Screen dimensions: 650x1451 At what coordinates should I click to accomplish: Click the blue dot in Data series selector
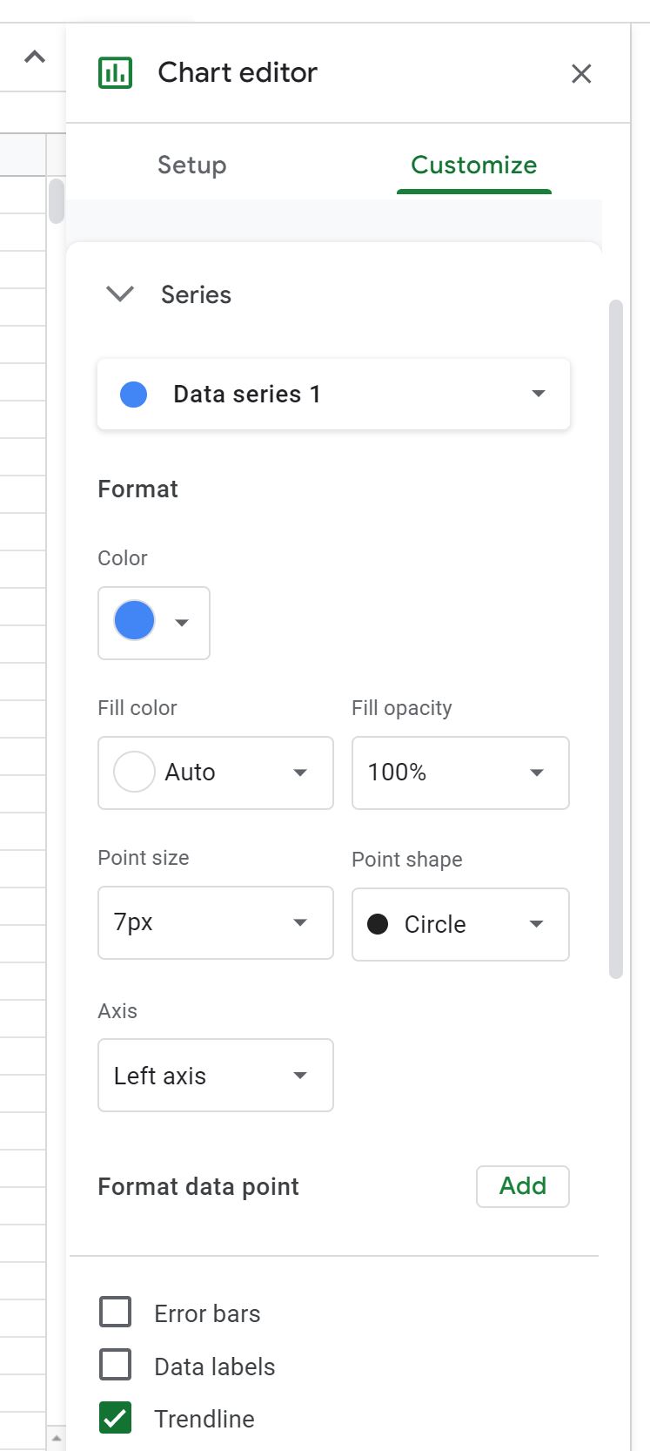[133, 395]
